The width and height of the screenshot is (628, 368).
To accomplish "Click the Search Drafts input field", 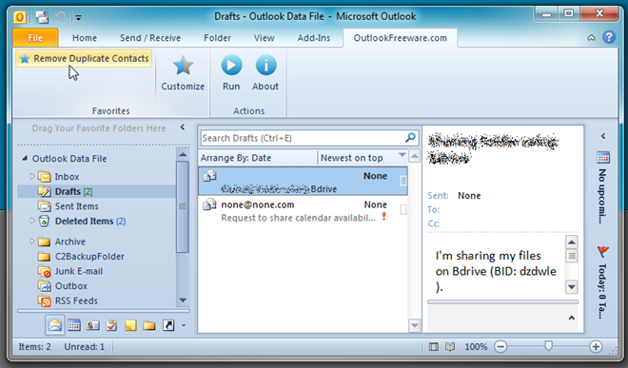I will 303,138.
